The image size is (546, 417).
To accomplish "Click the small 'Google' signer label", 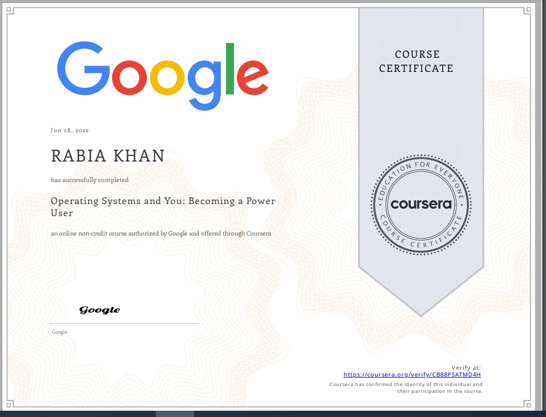I will click(60, 332).
